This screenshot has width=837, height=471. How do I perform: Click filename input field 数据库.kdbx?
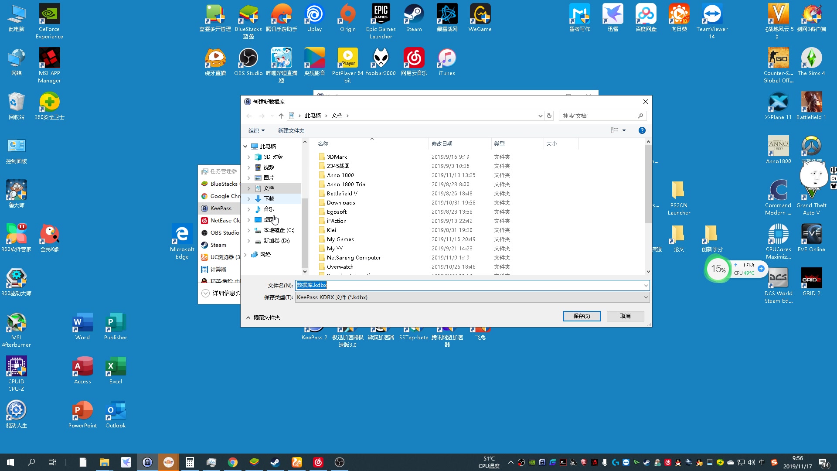pos(469,285)
